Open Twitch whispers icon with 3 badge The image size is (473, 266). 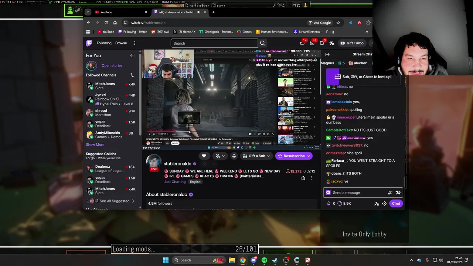(x=322, y=43)
